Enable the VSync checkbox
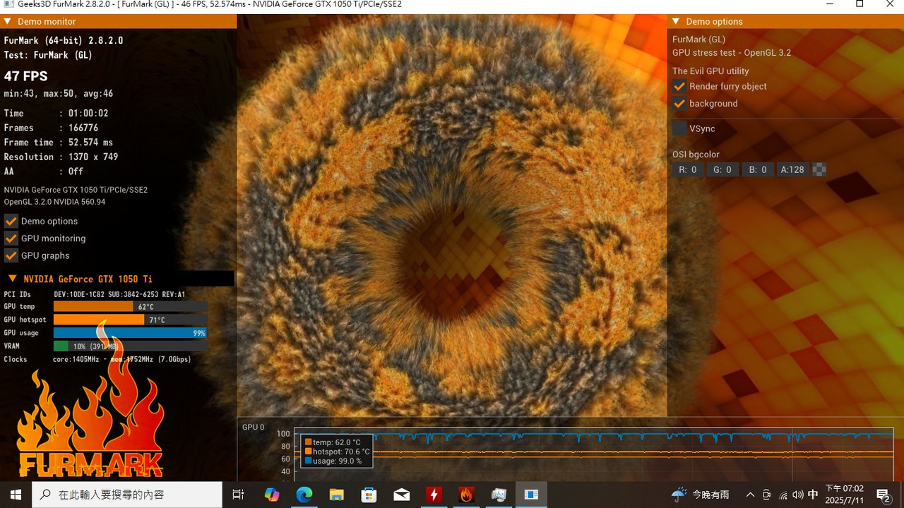Image resolution: width=904 pixels, height=508 pixels. pyautogui.click(x=679, y=128)
